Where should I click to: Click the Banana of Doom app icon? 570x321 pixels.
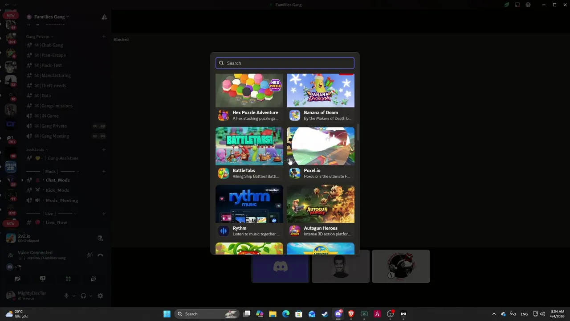click(x=295, y=115)
